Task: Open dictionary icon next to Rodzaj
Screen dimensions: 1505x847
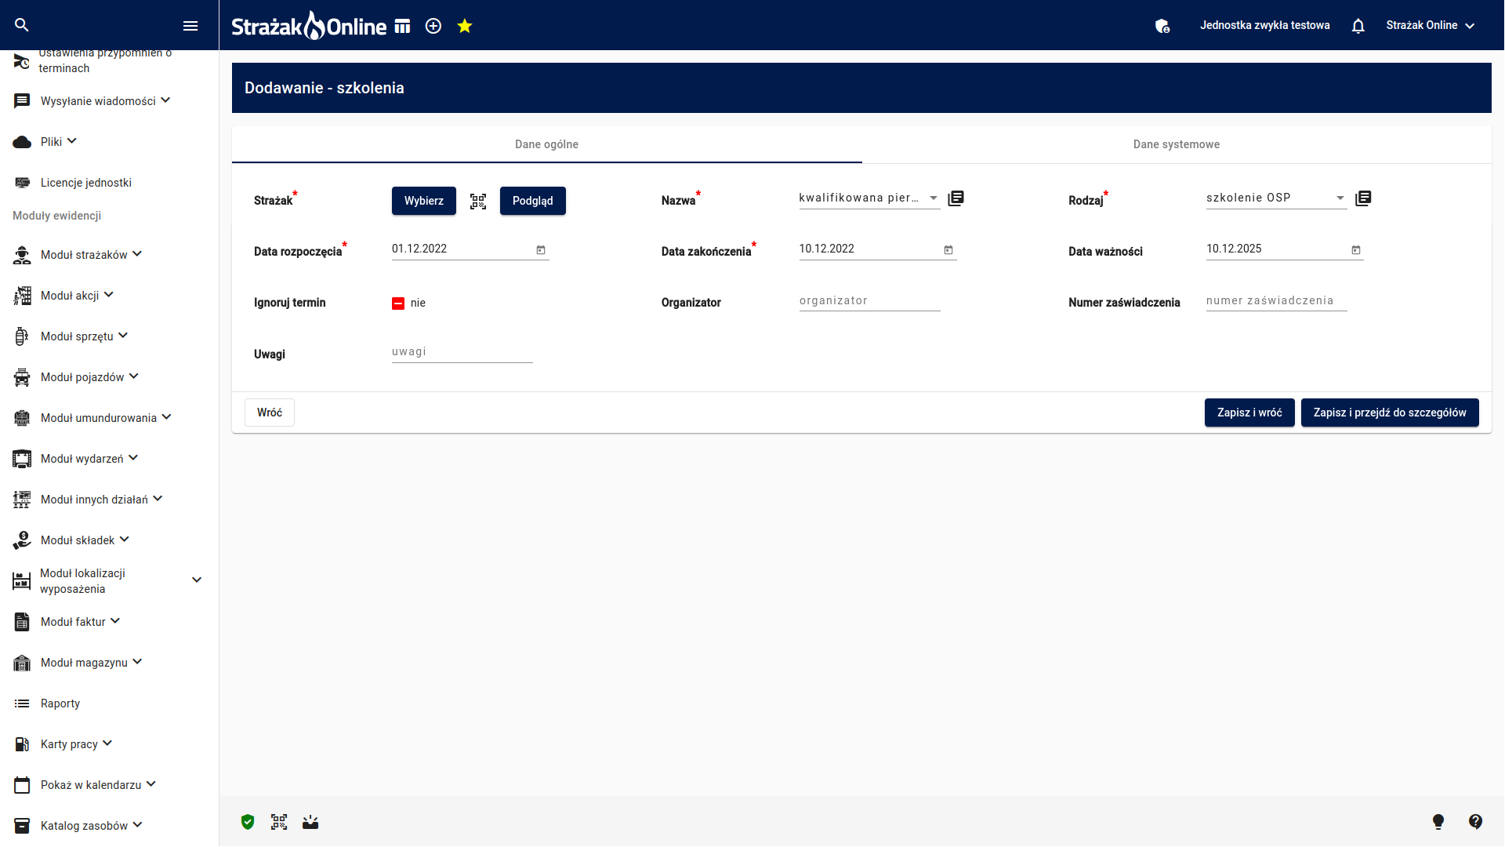Action: point(1363,198)
